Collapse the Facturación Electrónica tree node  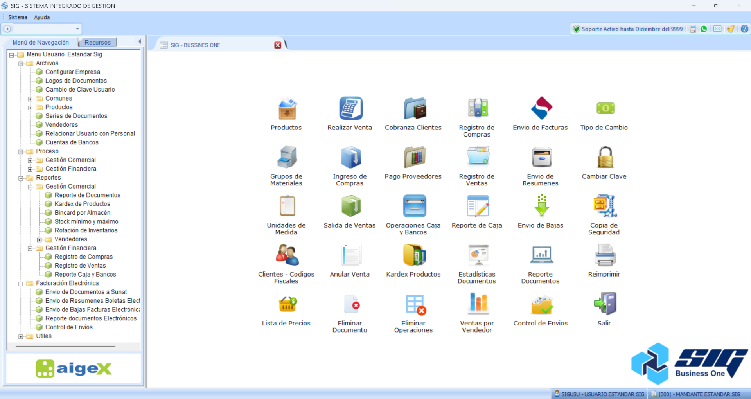21,284
